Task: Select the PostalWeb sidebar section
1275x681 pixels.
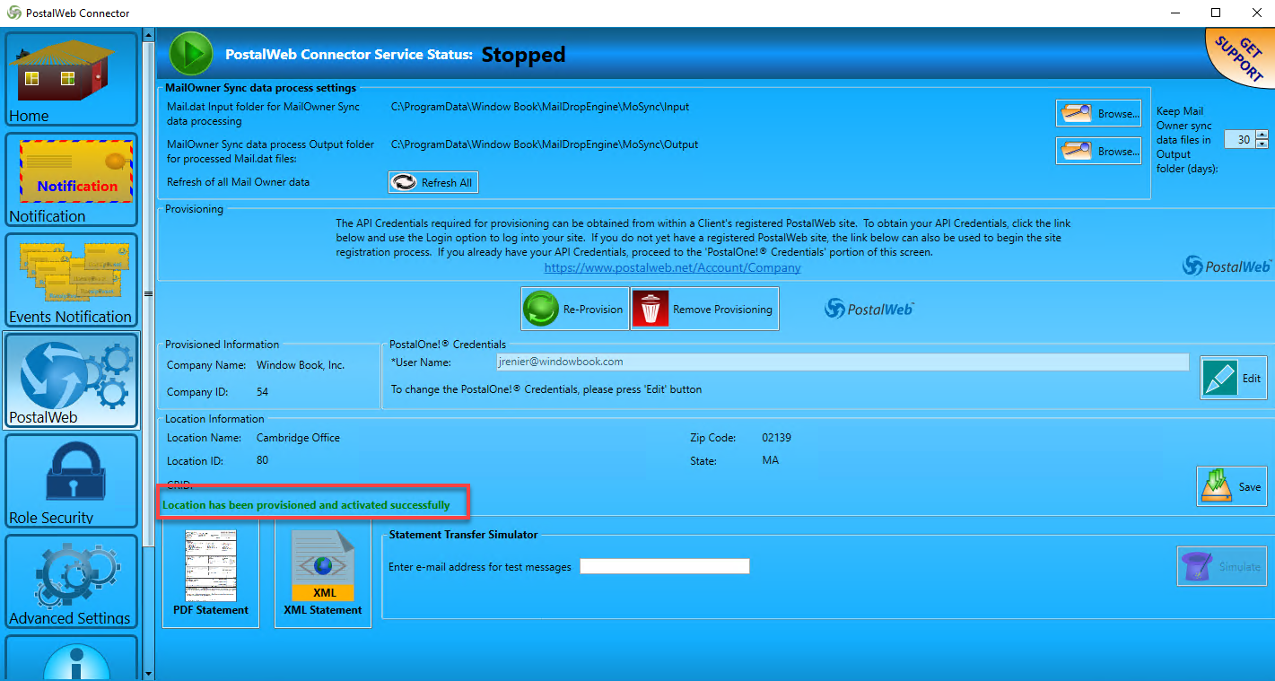Action: point(72,380)
